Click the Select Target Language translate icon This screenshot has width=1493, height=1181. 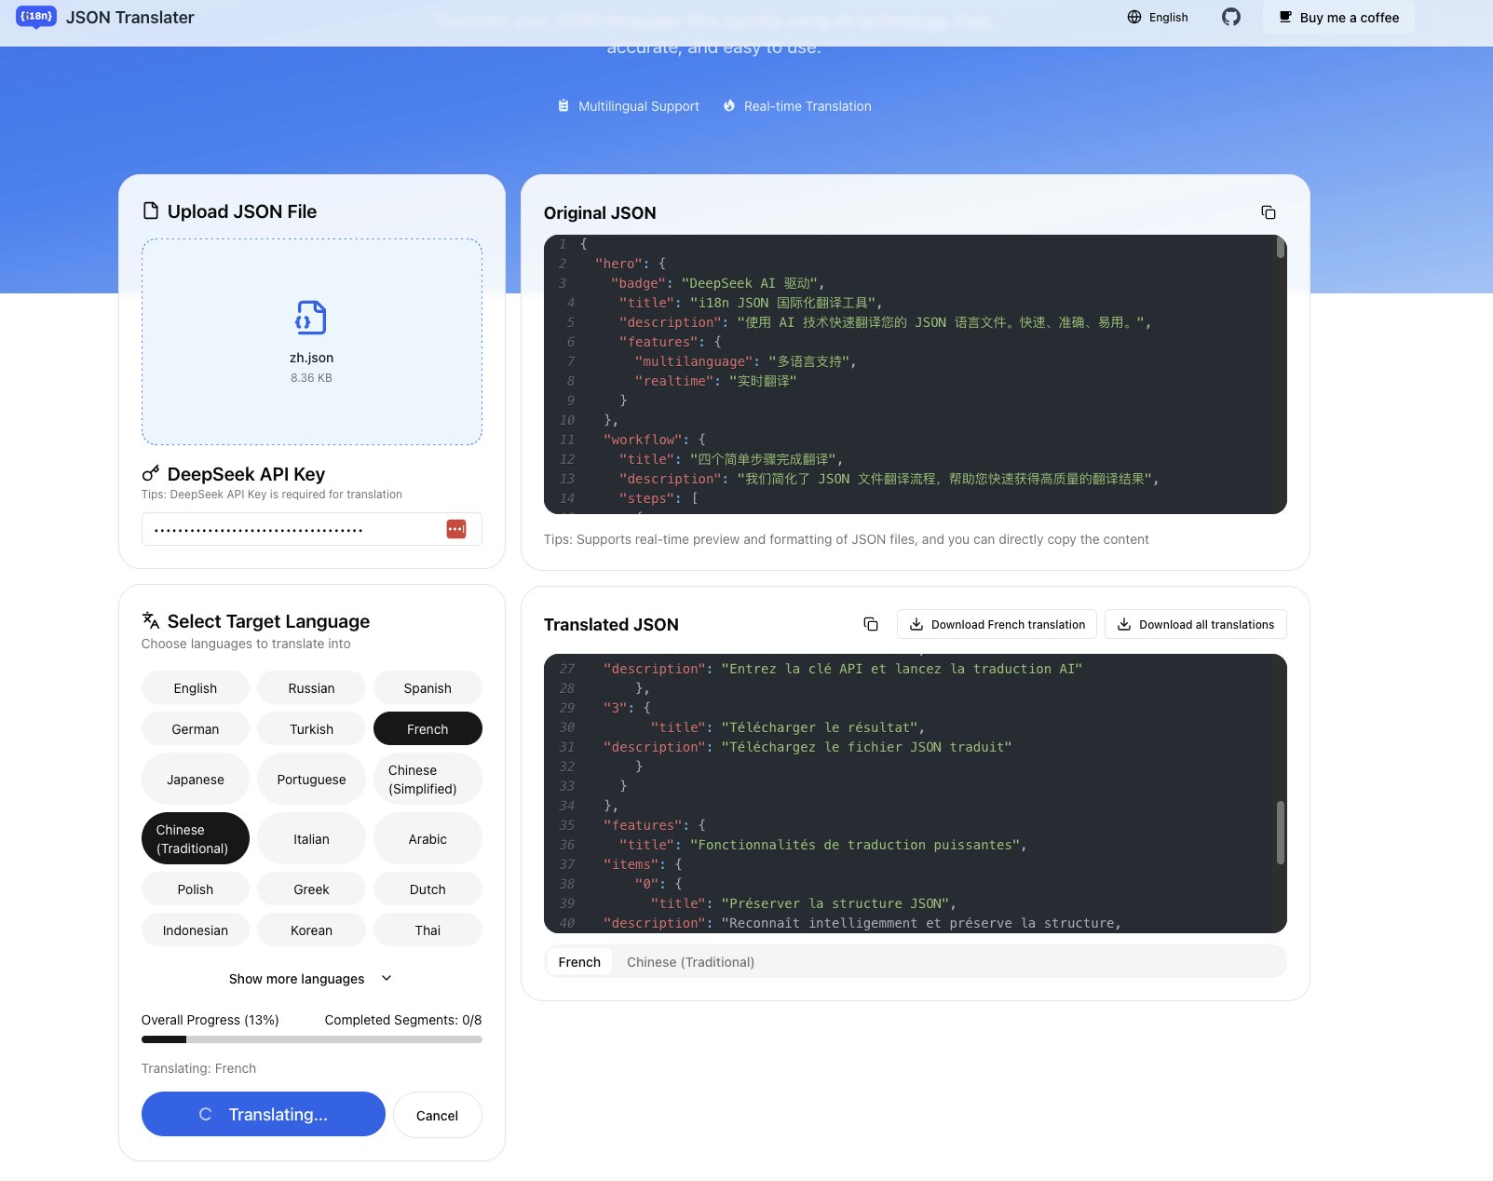click(150, 620)
